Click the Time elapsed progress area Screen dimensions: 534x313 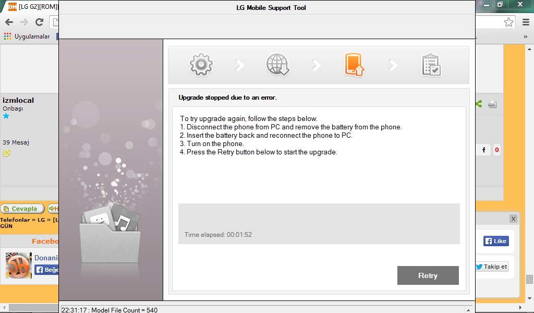319,224
